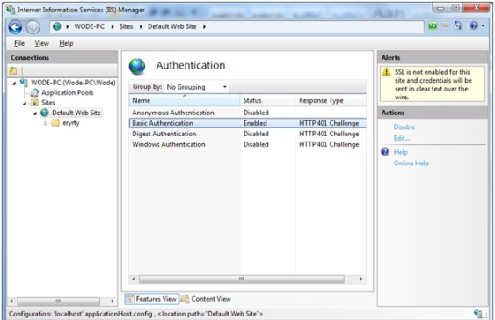This screenshot has width=495, height=320.
Task: Sort by the Status column header
Action: pos(267,100)
